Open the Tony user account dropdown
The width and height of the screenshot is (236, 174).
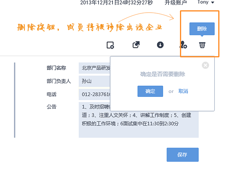(x=206, y=2)
